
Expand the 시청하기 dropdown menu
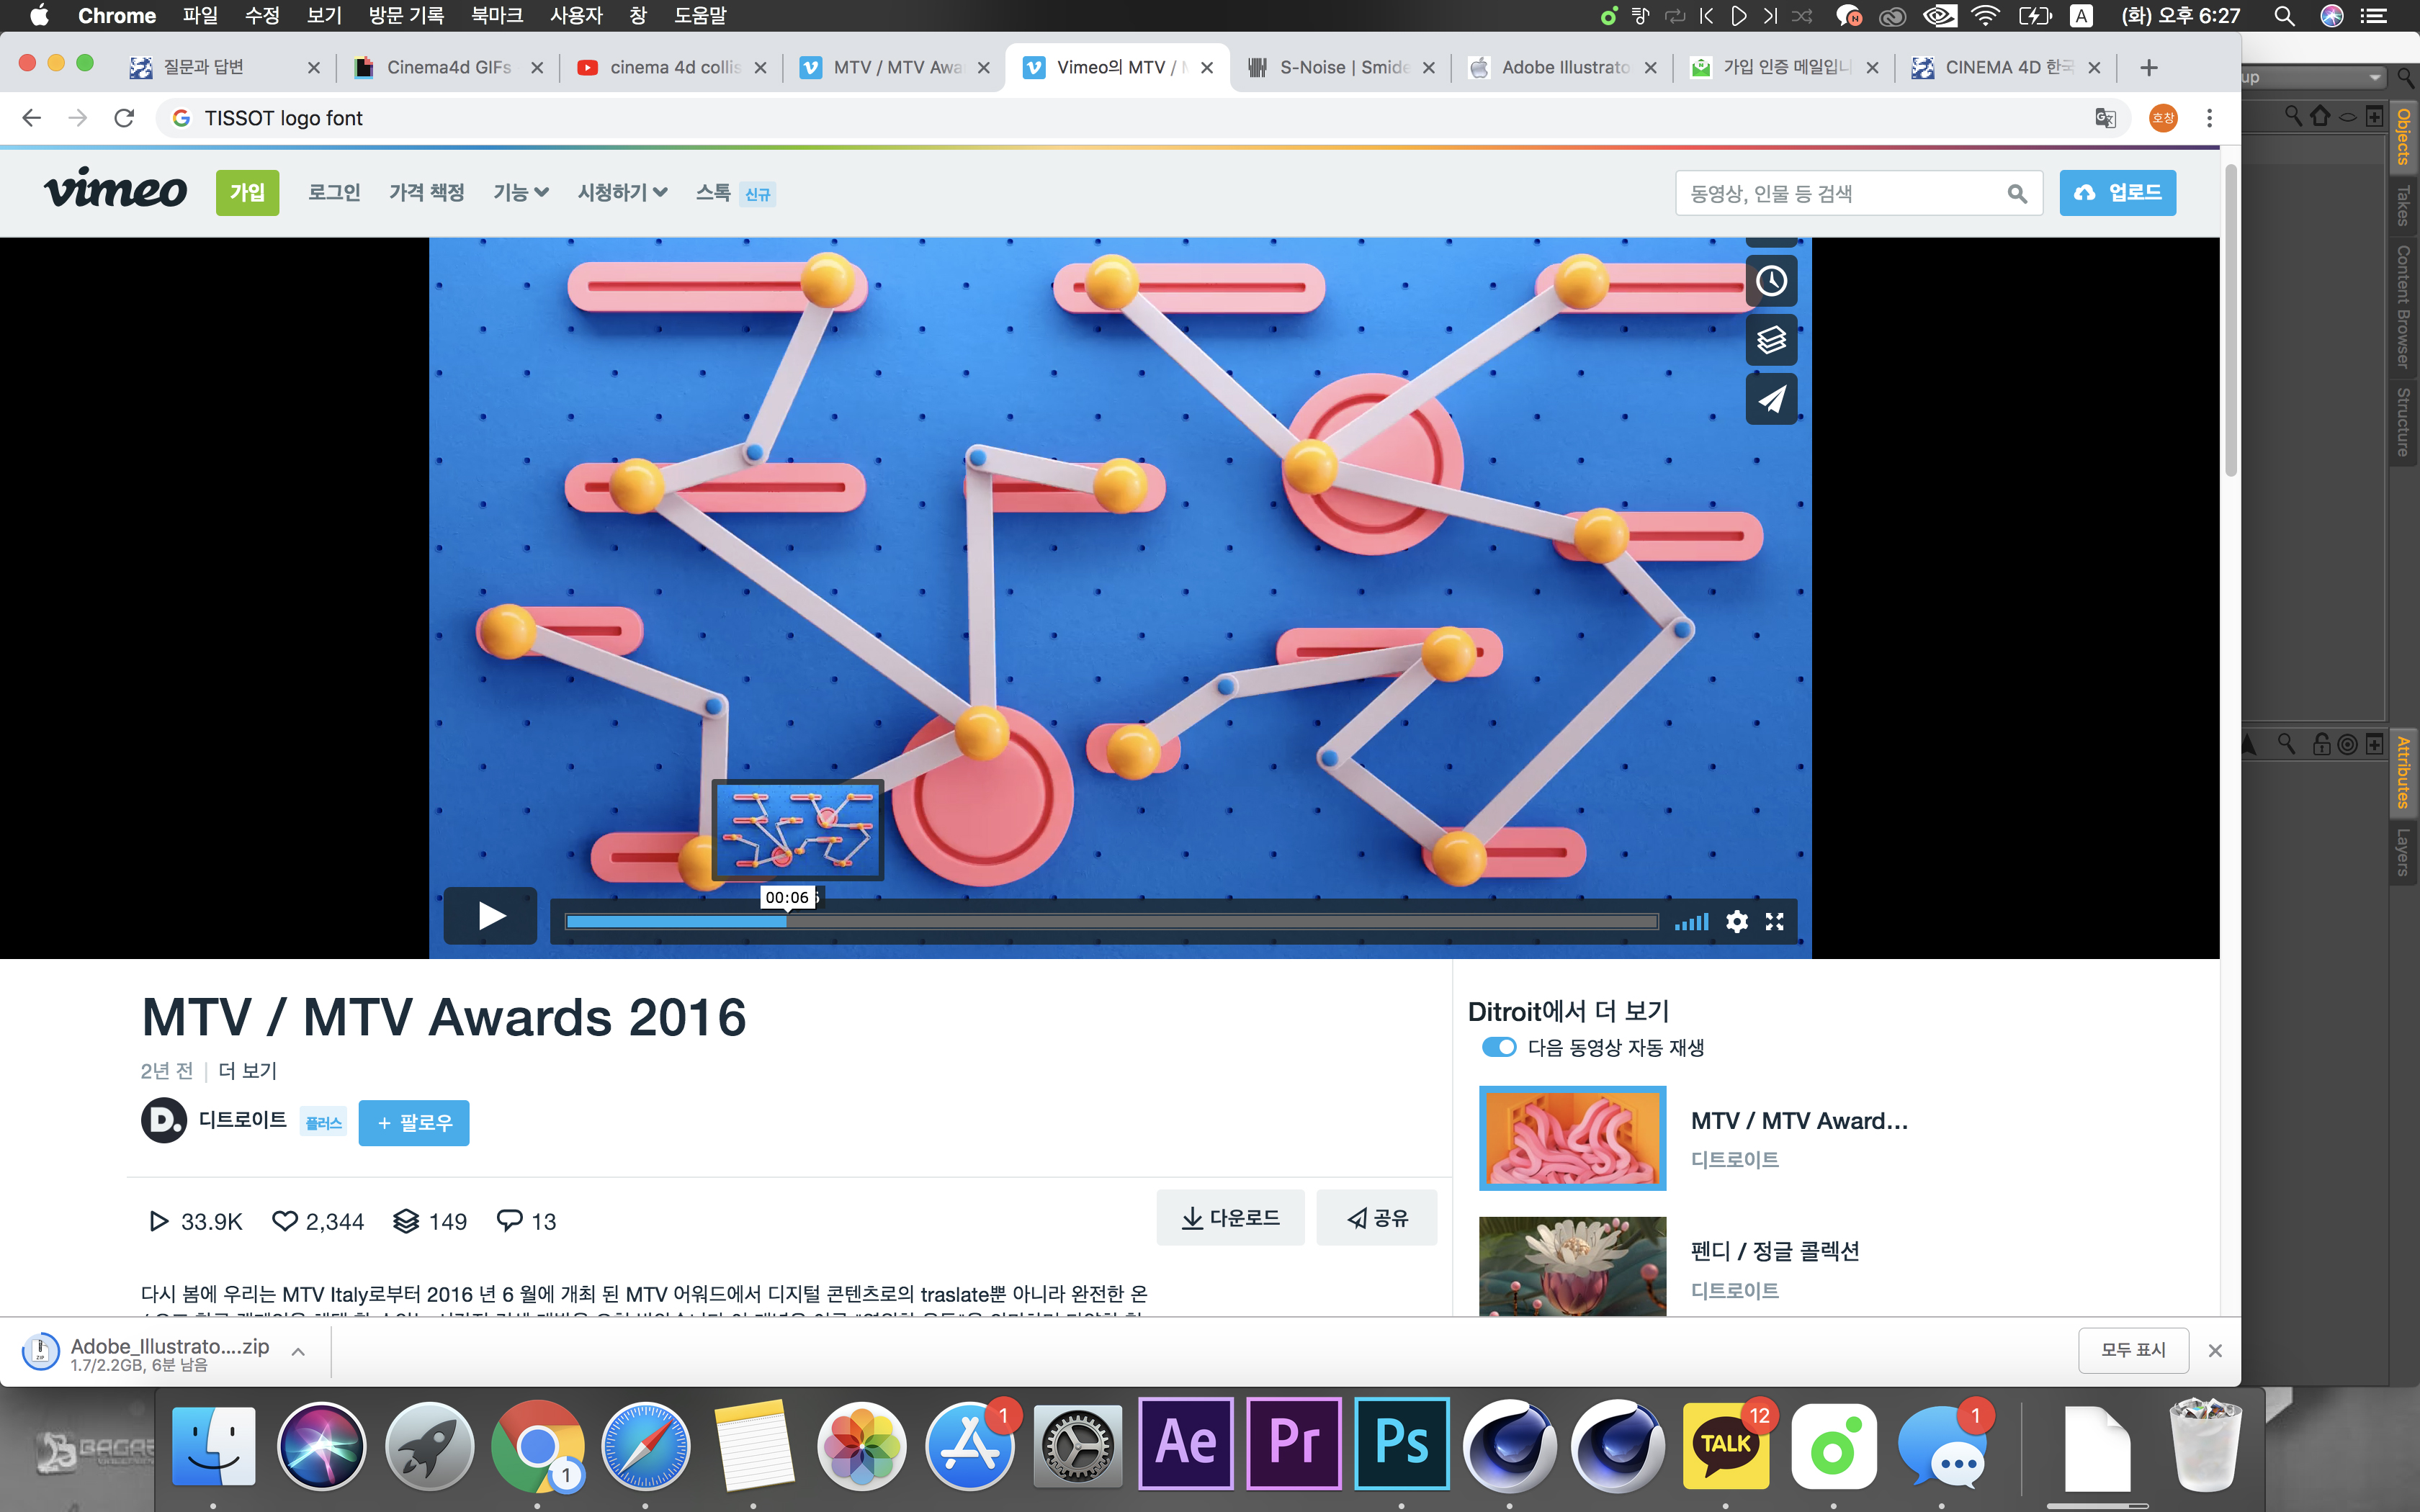tap(622, 192)
